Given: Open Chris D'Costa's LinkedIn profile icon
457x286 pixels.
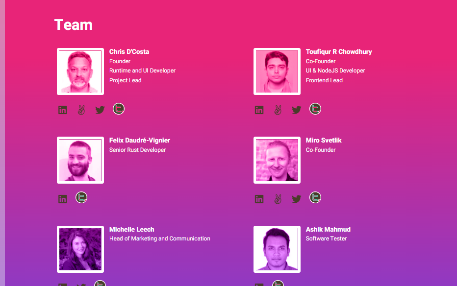Looking at the screenshot, I should (x=63, y=110).
